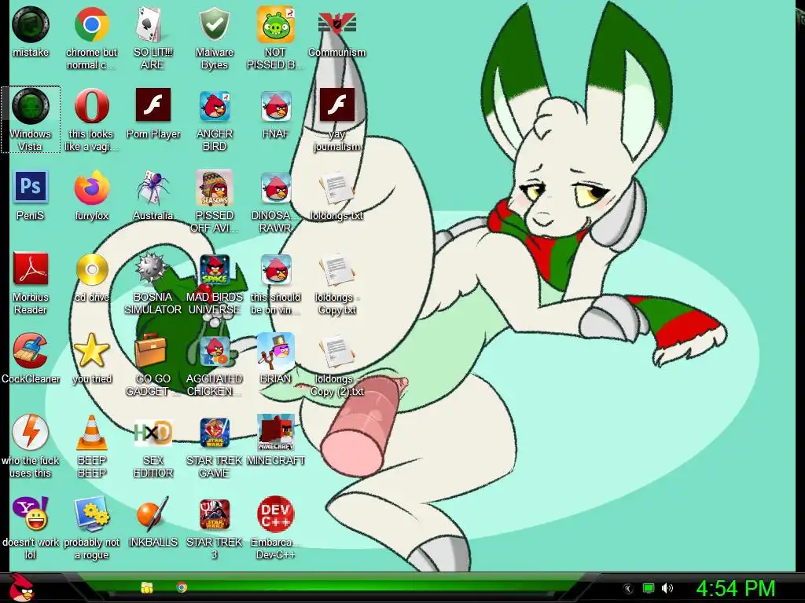This screenshot has height=603, width=805.
Task: Open the spider solitaire icon 'Australia'
Action: click(153, 188)
